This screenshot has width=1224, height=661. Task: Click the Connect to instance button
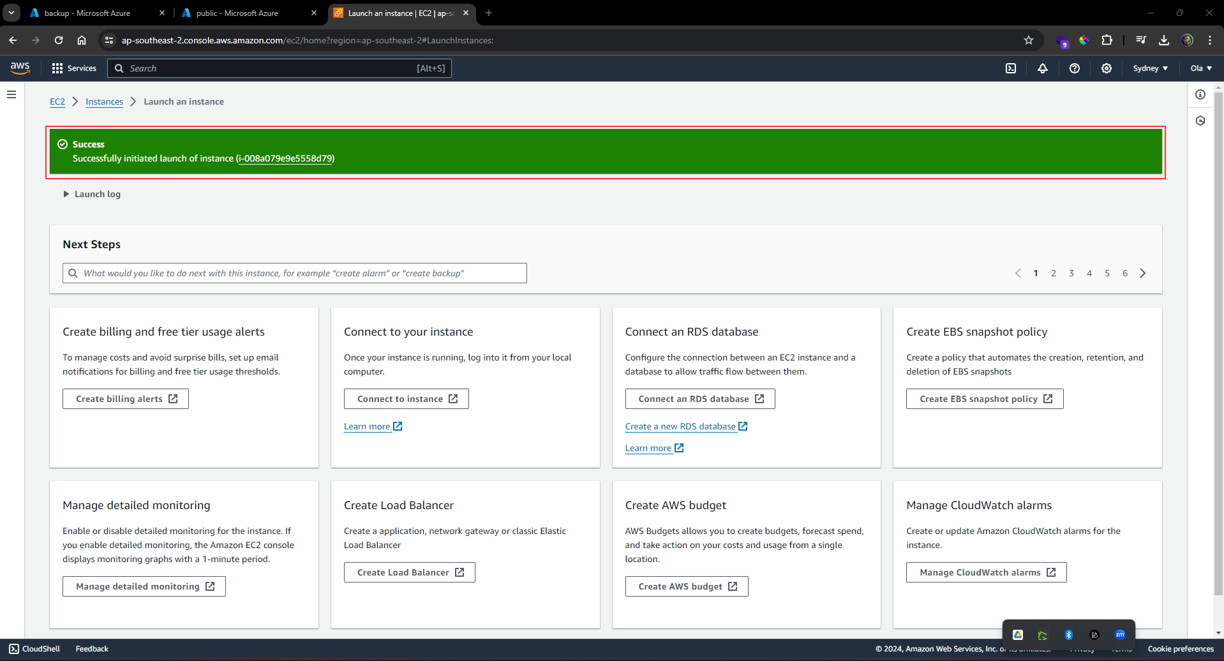pyautogui.click(x=406, y=398)
